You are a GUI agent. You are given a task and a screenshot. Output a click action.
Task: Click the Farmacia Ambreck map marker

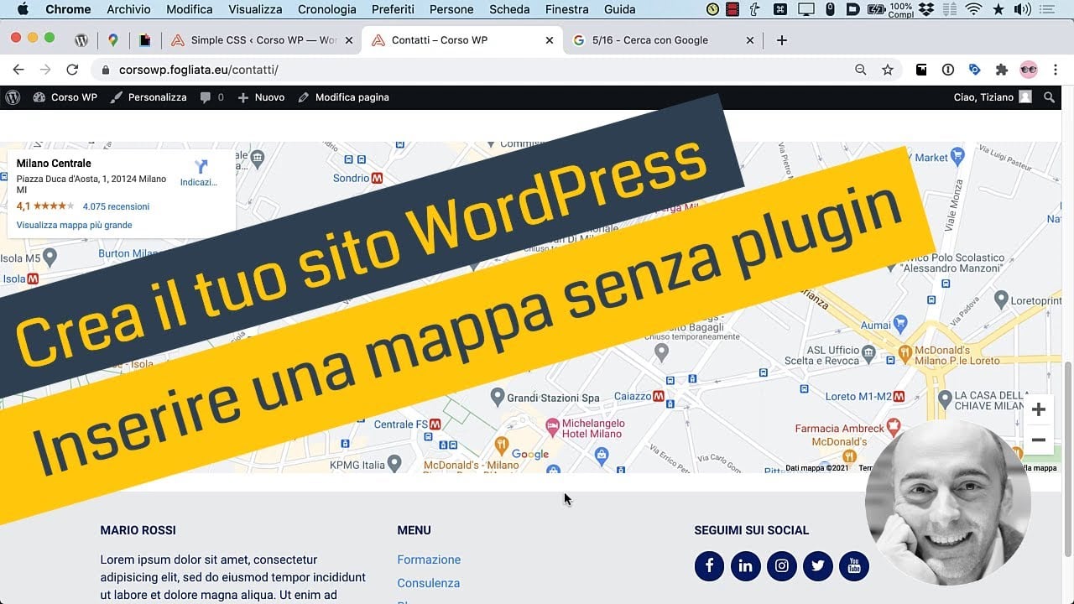pos(894,426)
